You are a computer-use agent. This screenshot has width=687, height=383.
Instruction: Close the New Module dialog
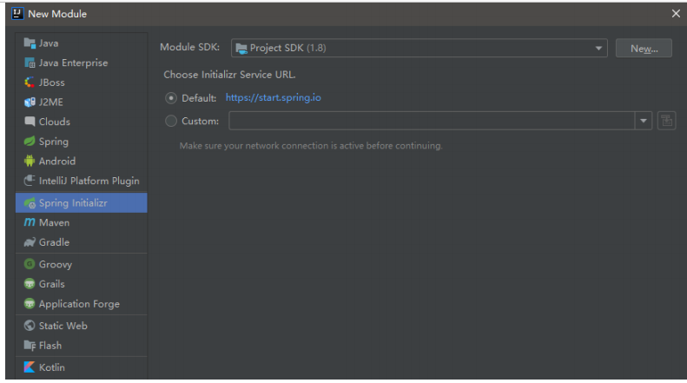676,14
